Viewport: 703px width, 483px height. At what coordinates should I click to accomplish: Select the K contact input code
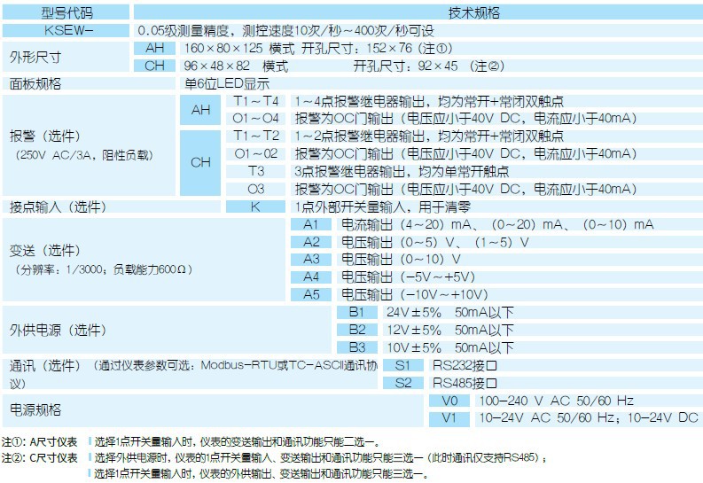tap(255, 206)
